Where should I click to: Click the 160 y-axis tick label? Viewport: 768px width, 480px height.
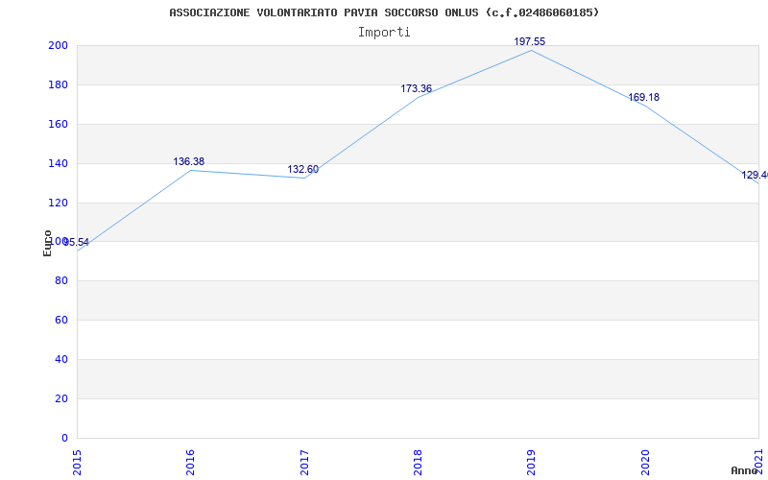58,125
